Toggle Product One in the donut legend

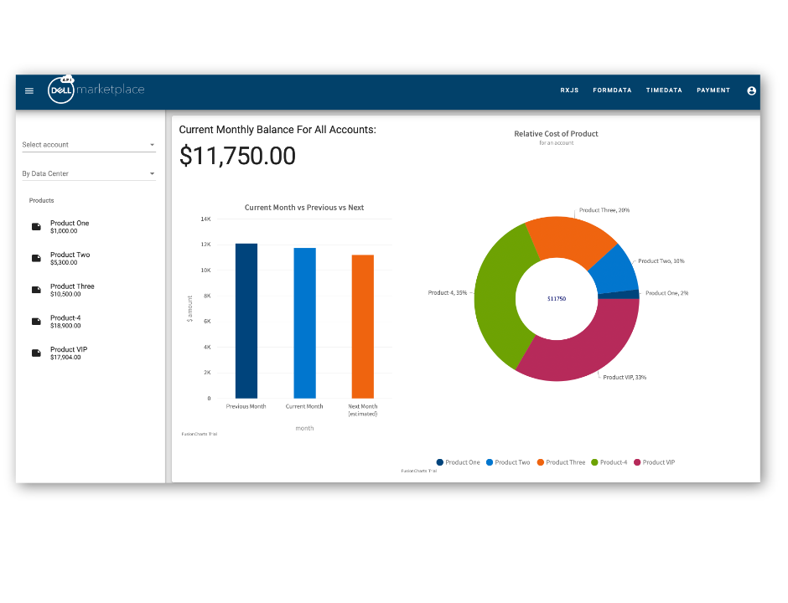459,462
